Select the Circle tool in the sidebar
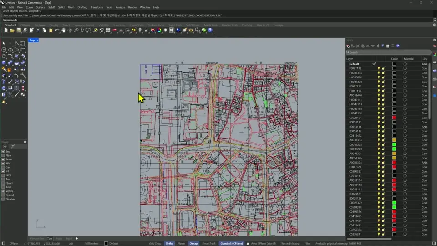Viewport: 437px width, 246px height. [x=4, y=50]
